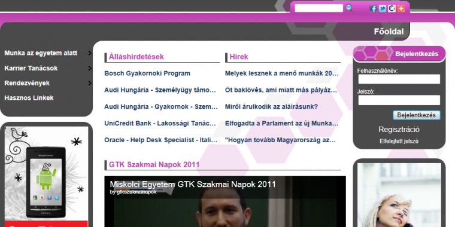The width and height of the screenshot is (455, 227).
Task: Open the gtkszakmainapok channel link
Action: 136,192
